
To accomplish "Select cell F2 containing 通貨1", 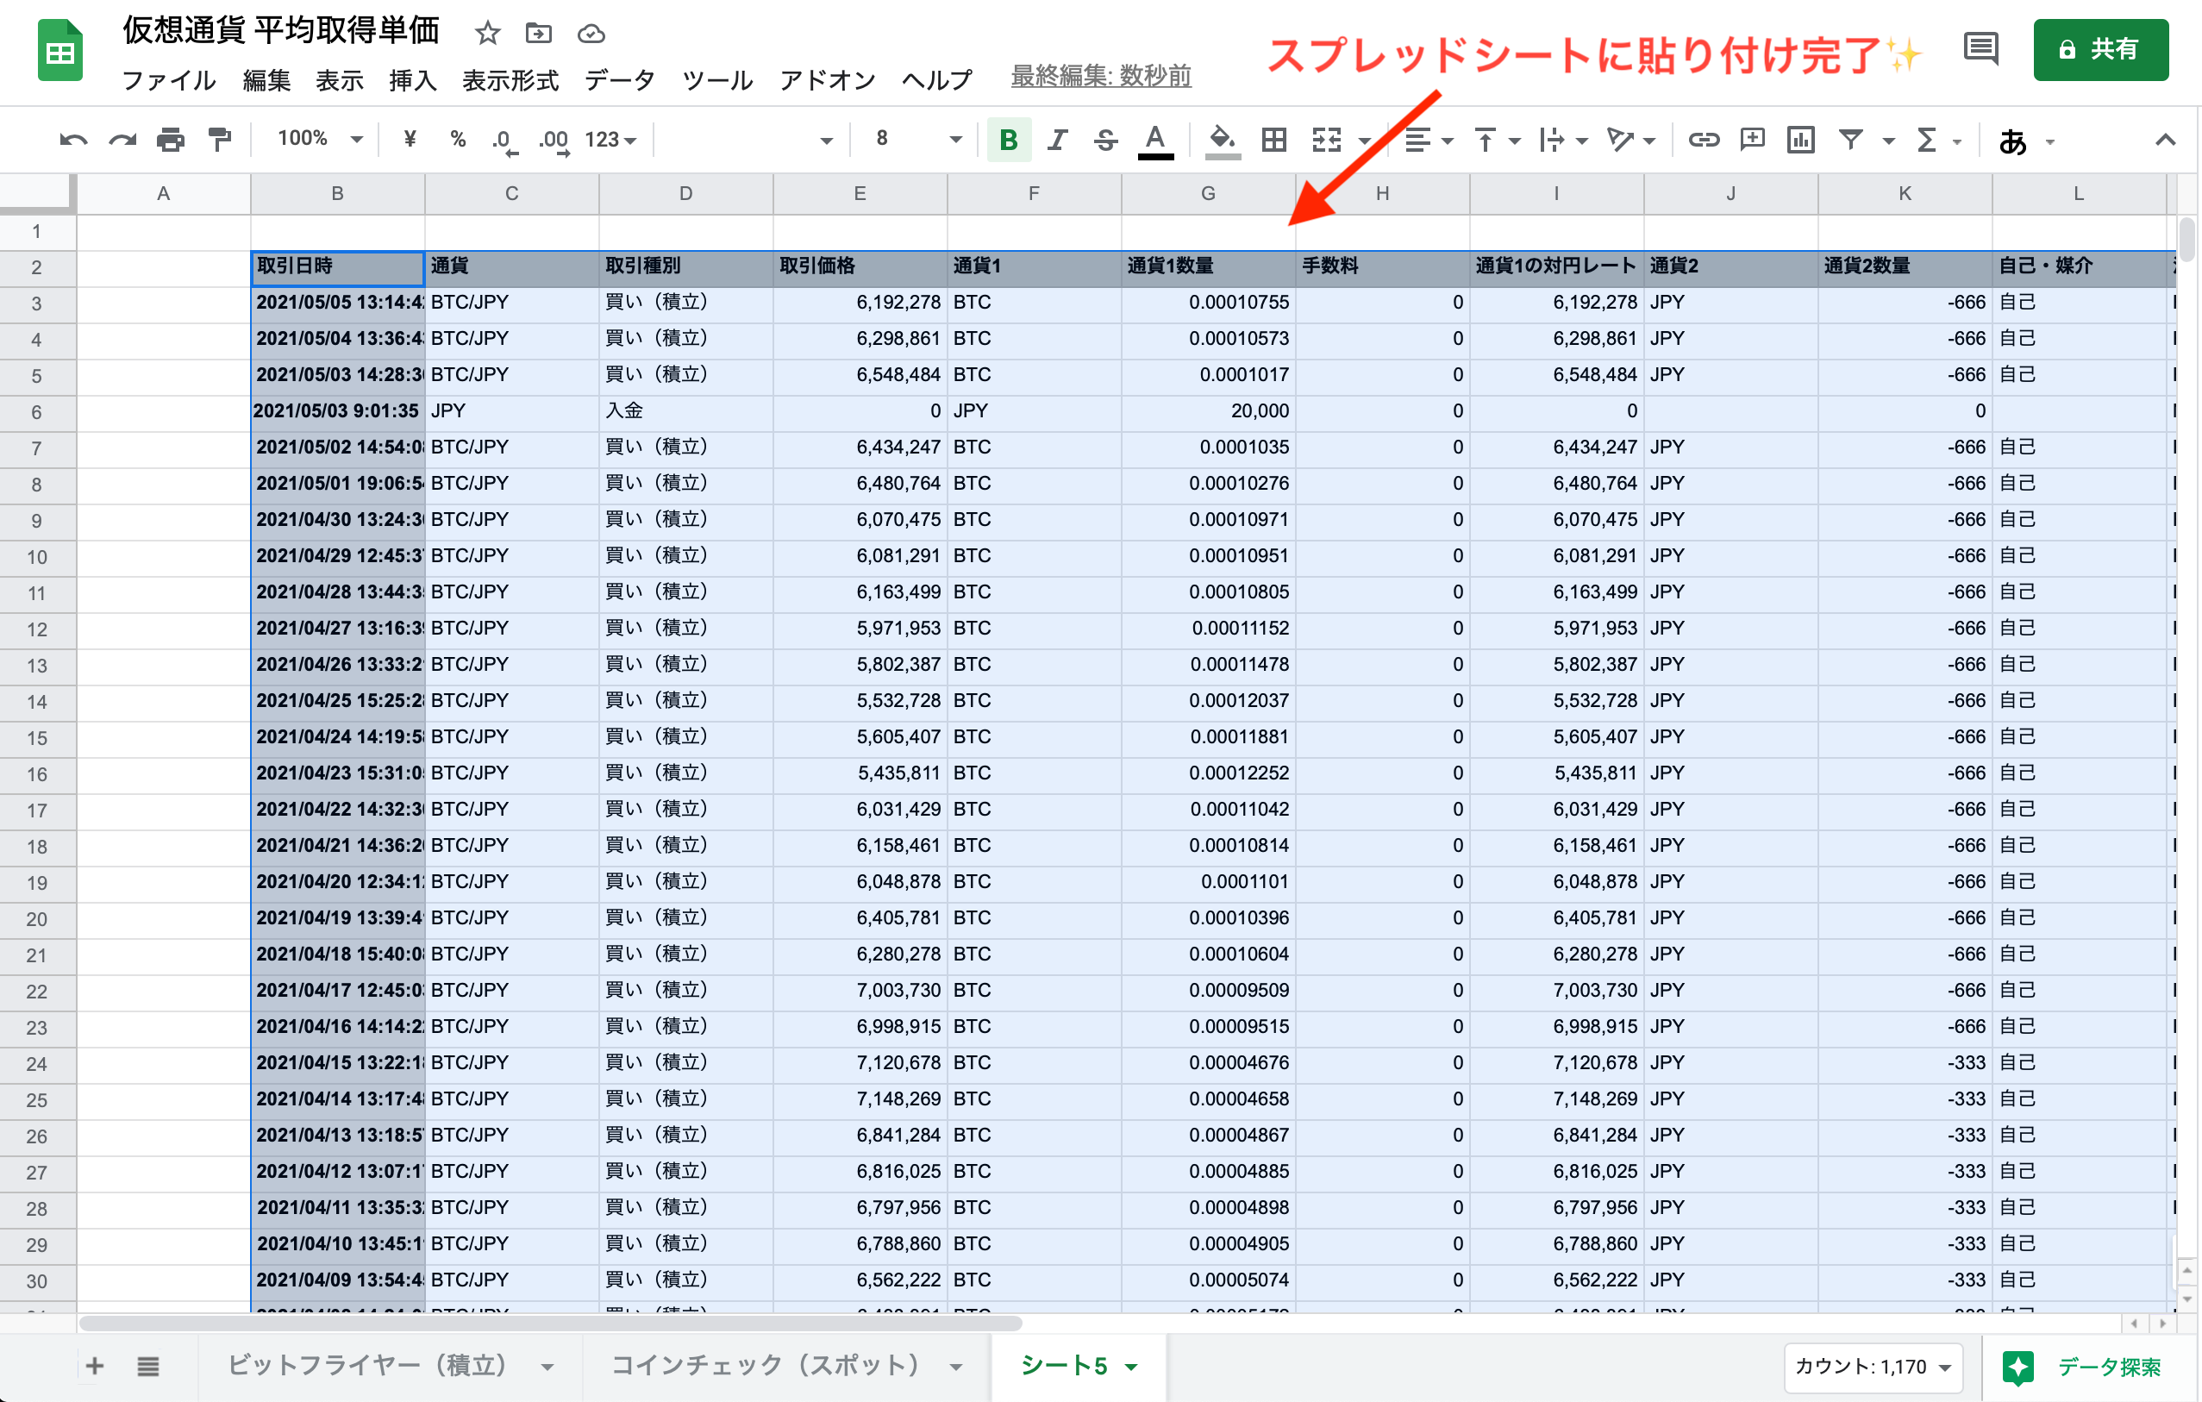I will click(1034, 266).
